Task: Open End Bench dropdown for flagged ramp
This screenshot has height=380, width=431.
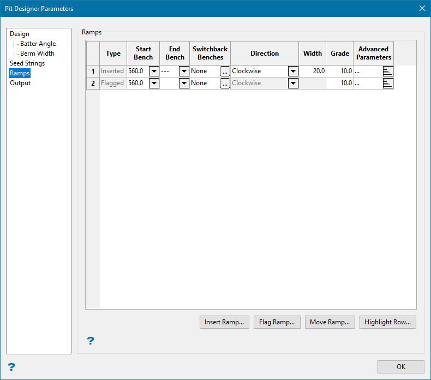Action: tap(184, 83)
